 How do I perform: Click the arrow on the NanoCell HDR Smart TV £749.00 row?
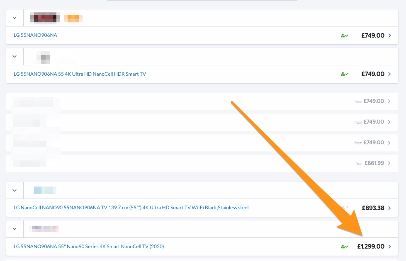[389, 74]
